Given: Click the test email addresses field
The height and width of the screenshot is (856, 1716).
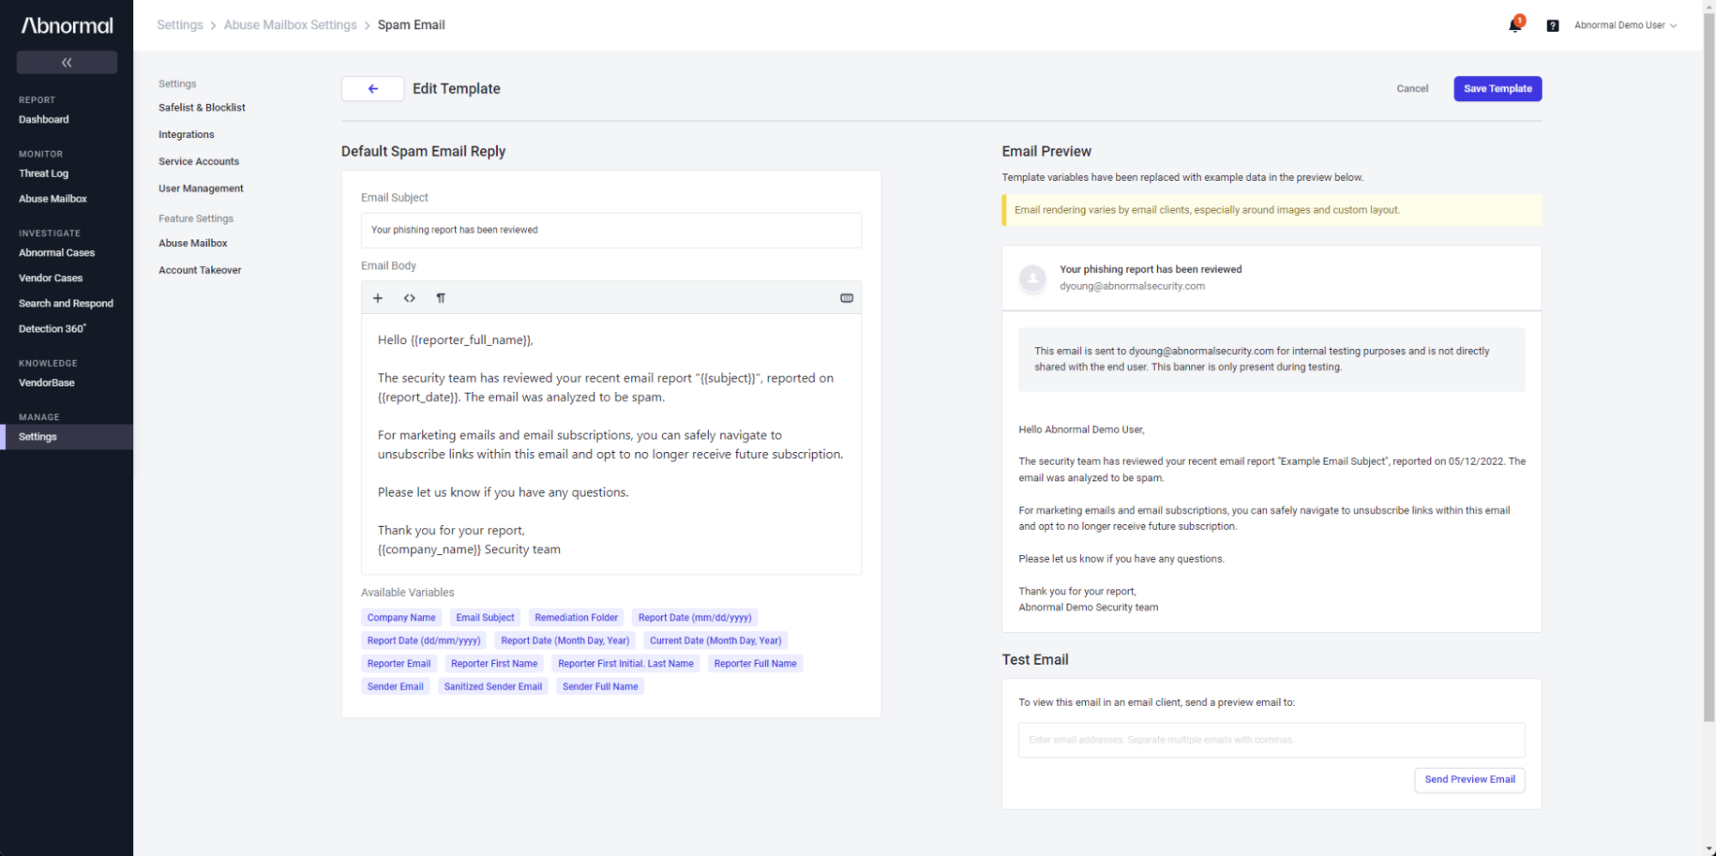Looking at the screenshot, I should [1271, 740].
